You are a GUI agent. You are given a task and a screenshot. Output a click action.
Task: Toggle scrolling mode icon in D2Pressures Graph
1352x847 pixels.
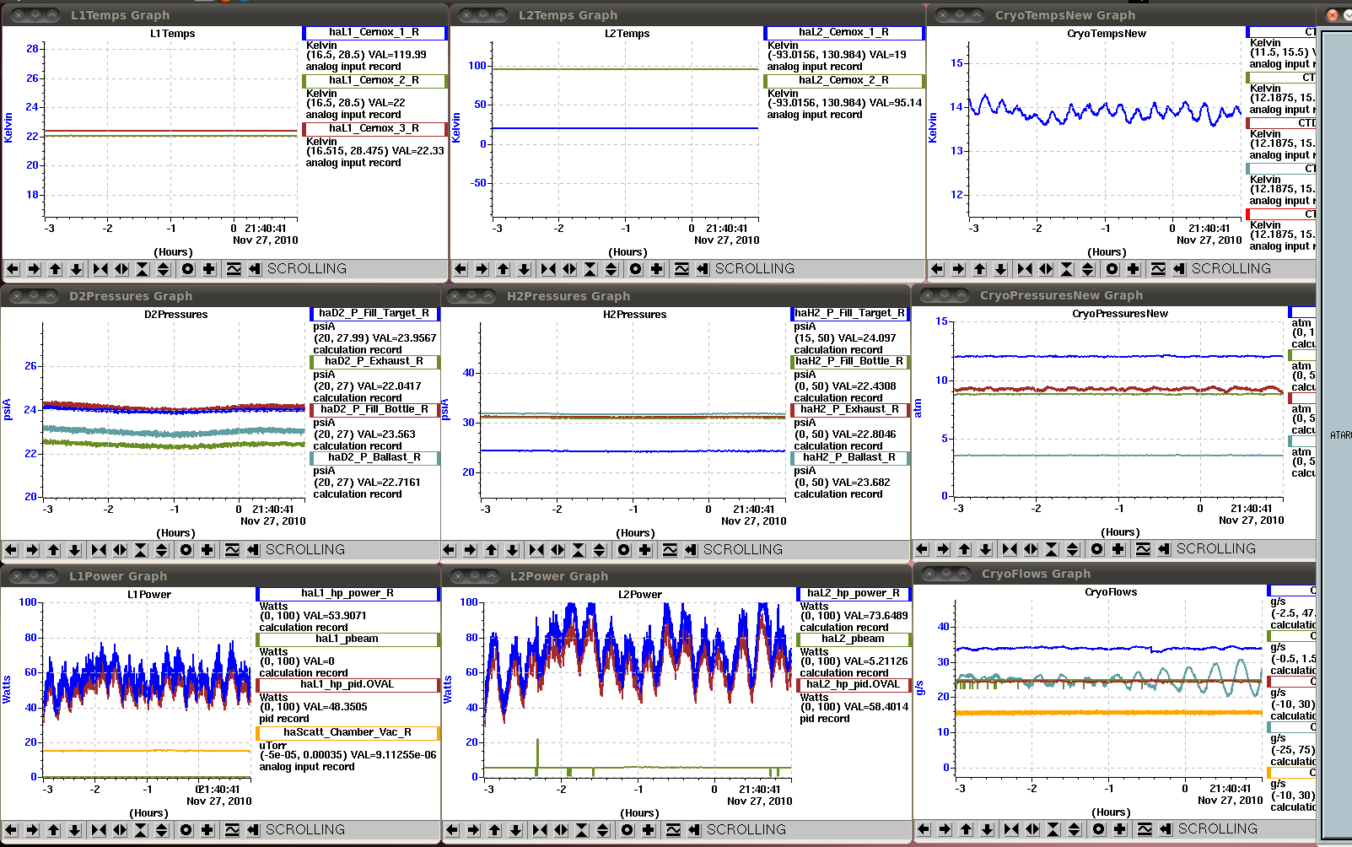(253, 550)
